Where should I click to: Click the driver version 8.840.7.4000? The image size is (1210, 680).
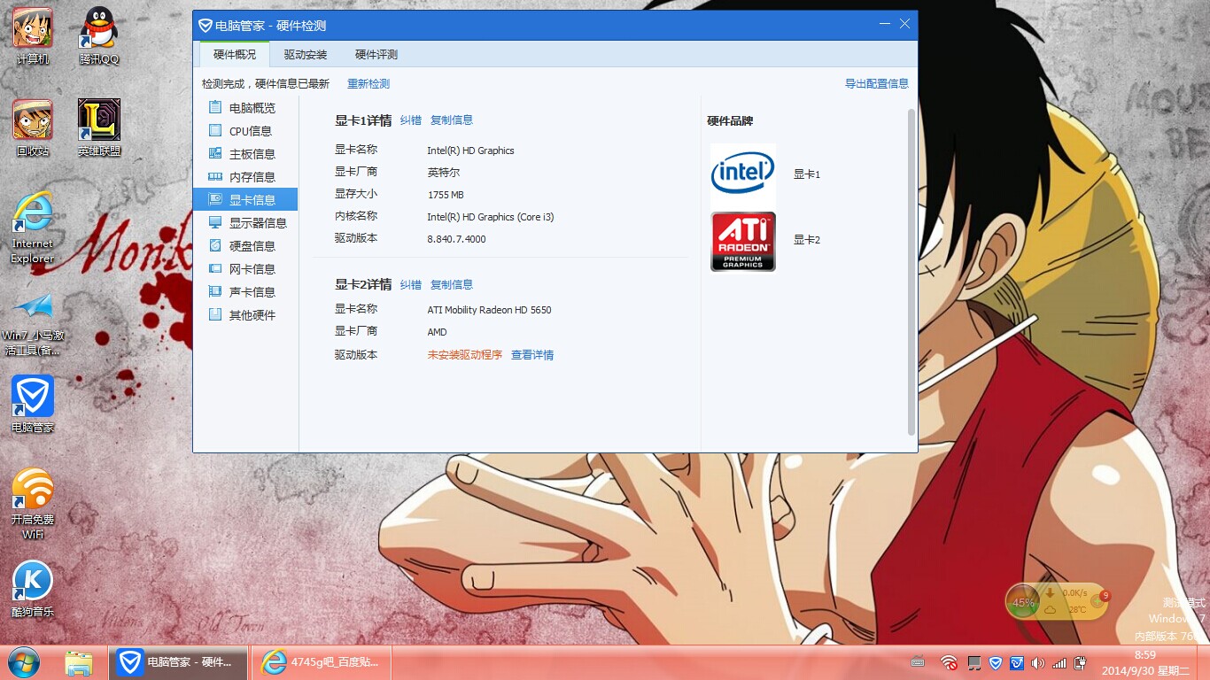[x=456, y=239]
